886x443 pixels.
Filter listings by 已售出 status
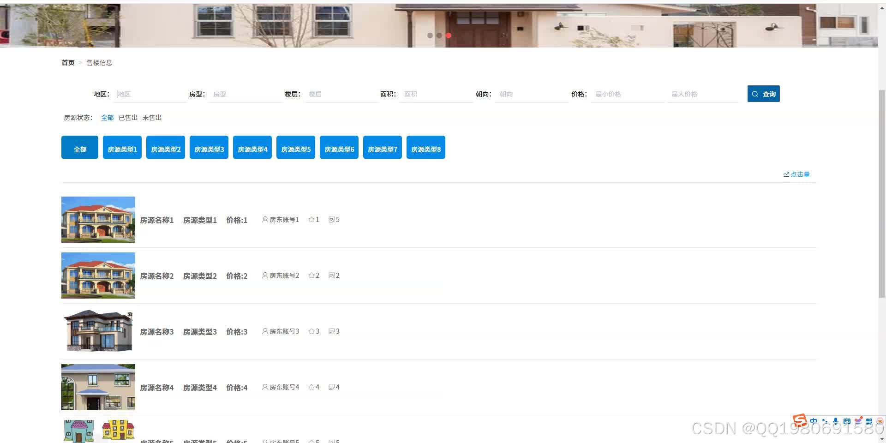pos(128,117)
